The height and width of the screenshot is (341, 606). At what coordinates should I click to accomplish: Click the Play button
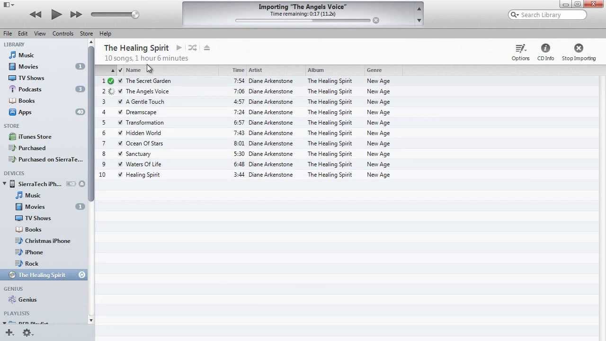click(x=56, y=14)
